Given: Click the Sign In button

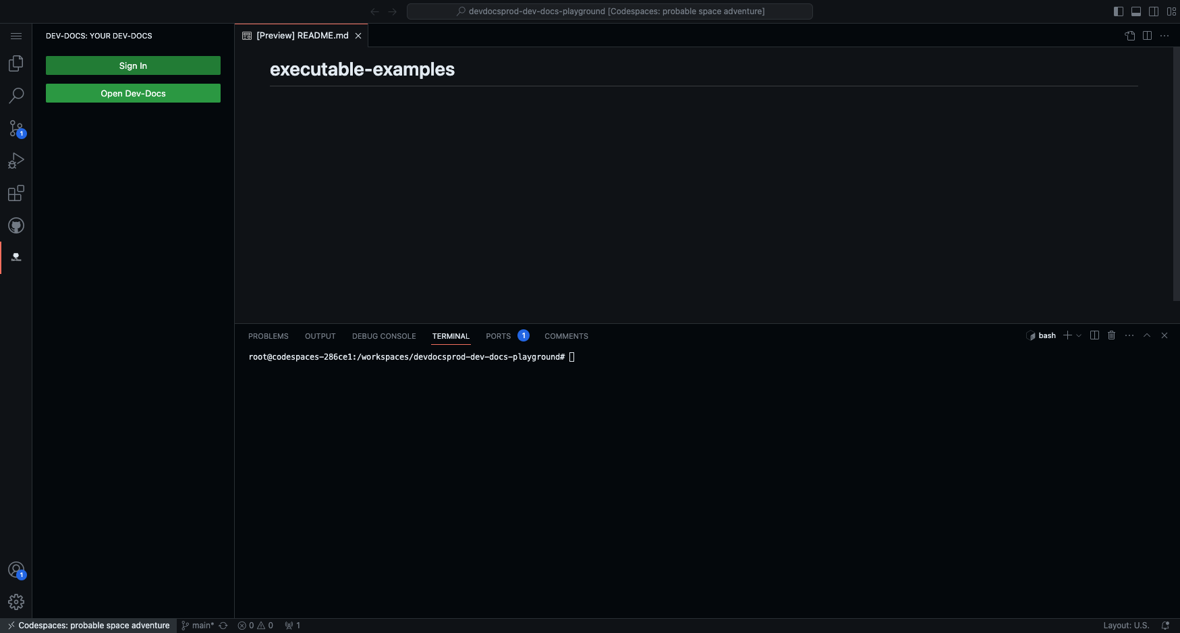Looking at the screenshot, I should [x=133, y=65].
